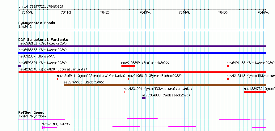Screen dimensions: 275x131
Task: Open the nsv4216941 (gnomADStructuralVariants) label
Action: (x=91, y=76)
